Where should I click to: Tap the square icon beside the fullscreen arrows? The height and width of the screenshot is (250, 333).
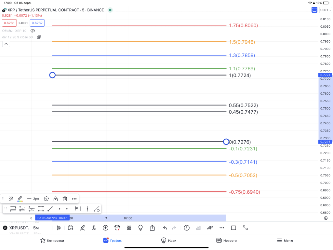[x=233, y=228]
